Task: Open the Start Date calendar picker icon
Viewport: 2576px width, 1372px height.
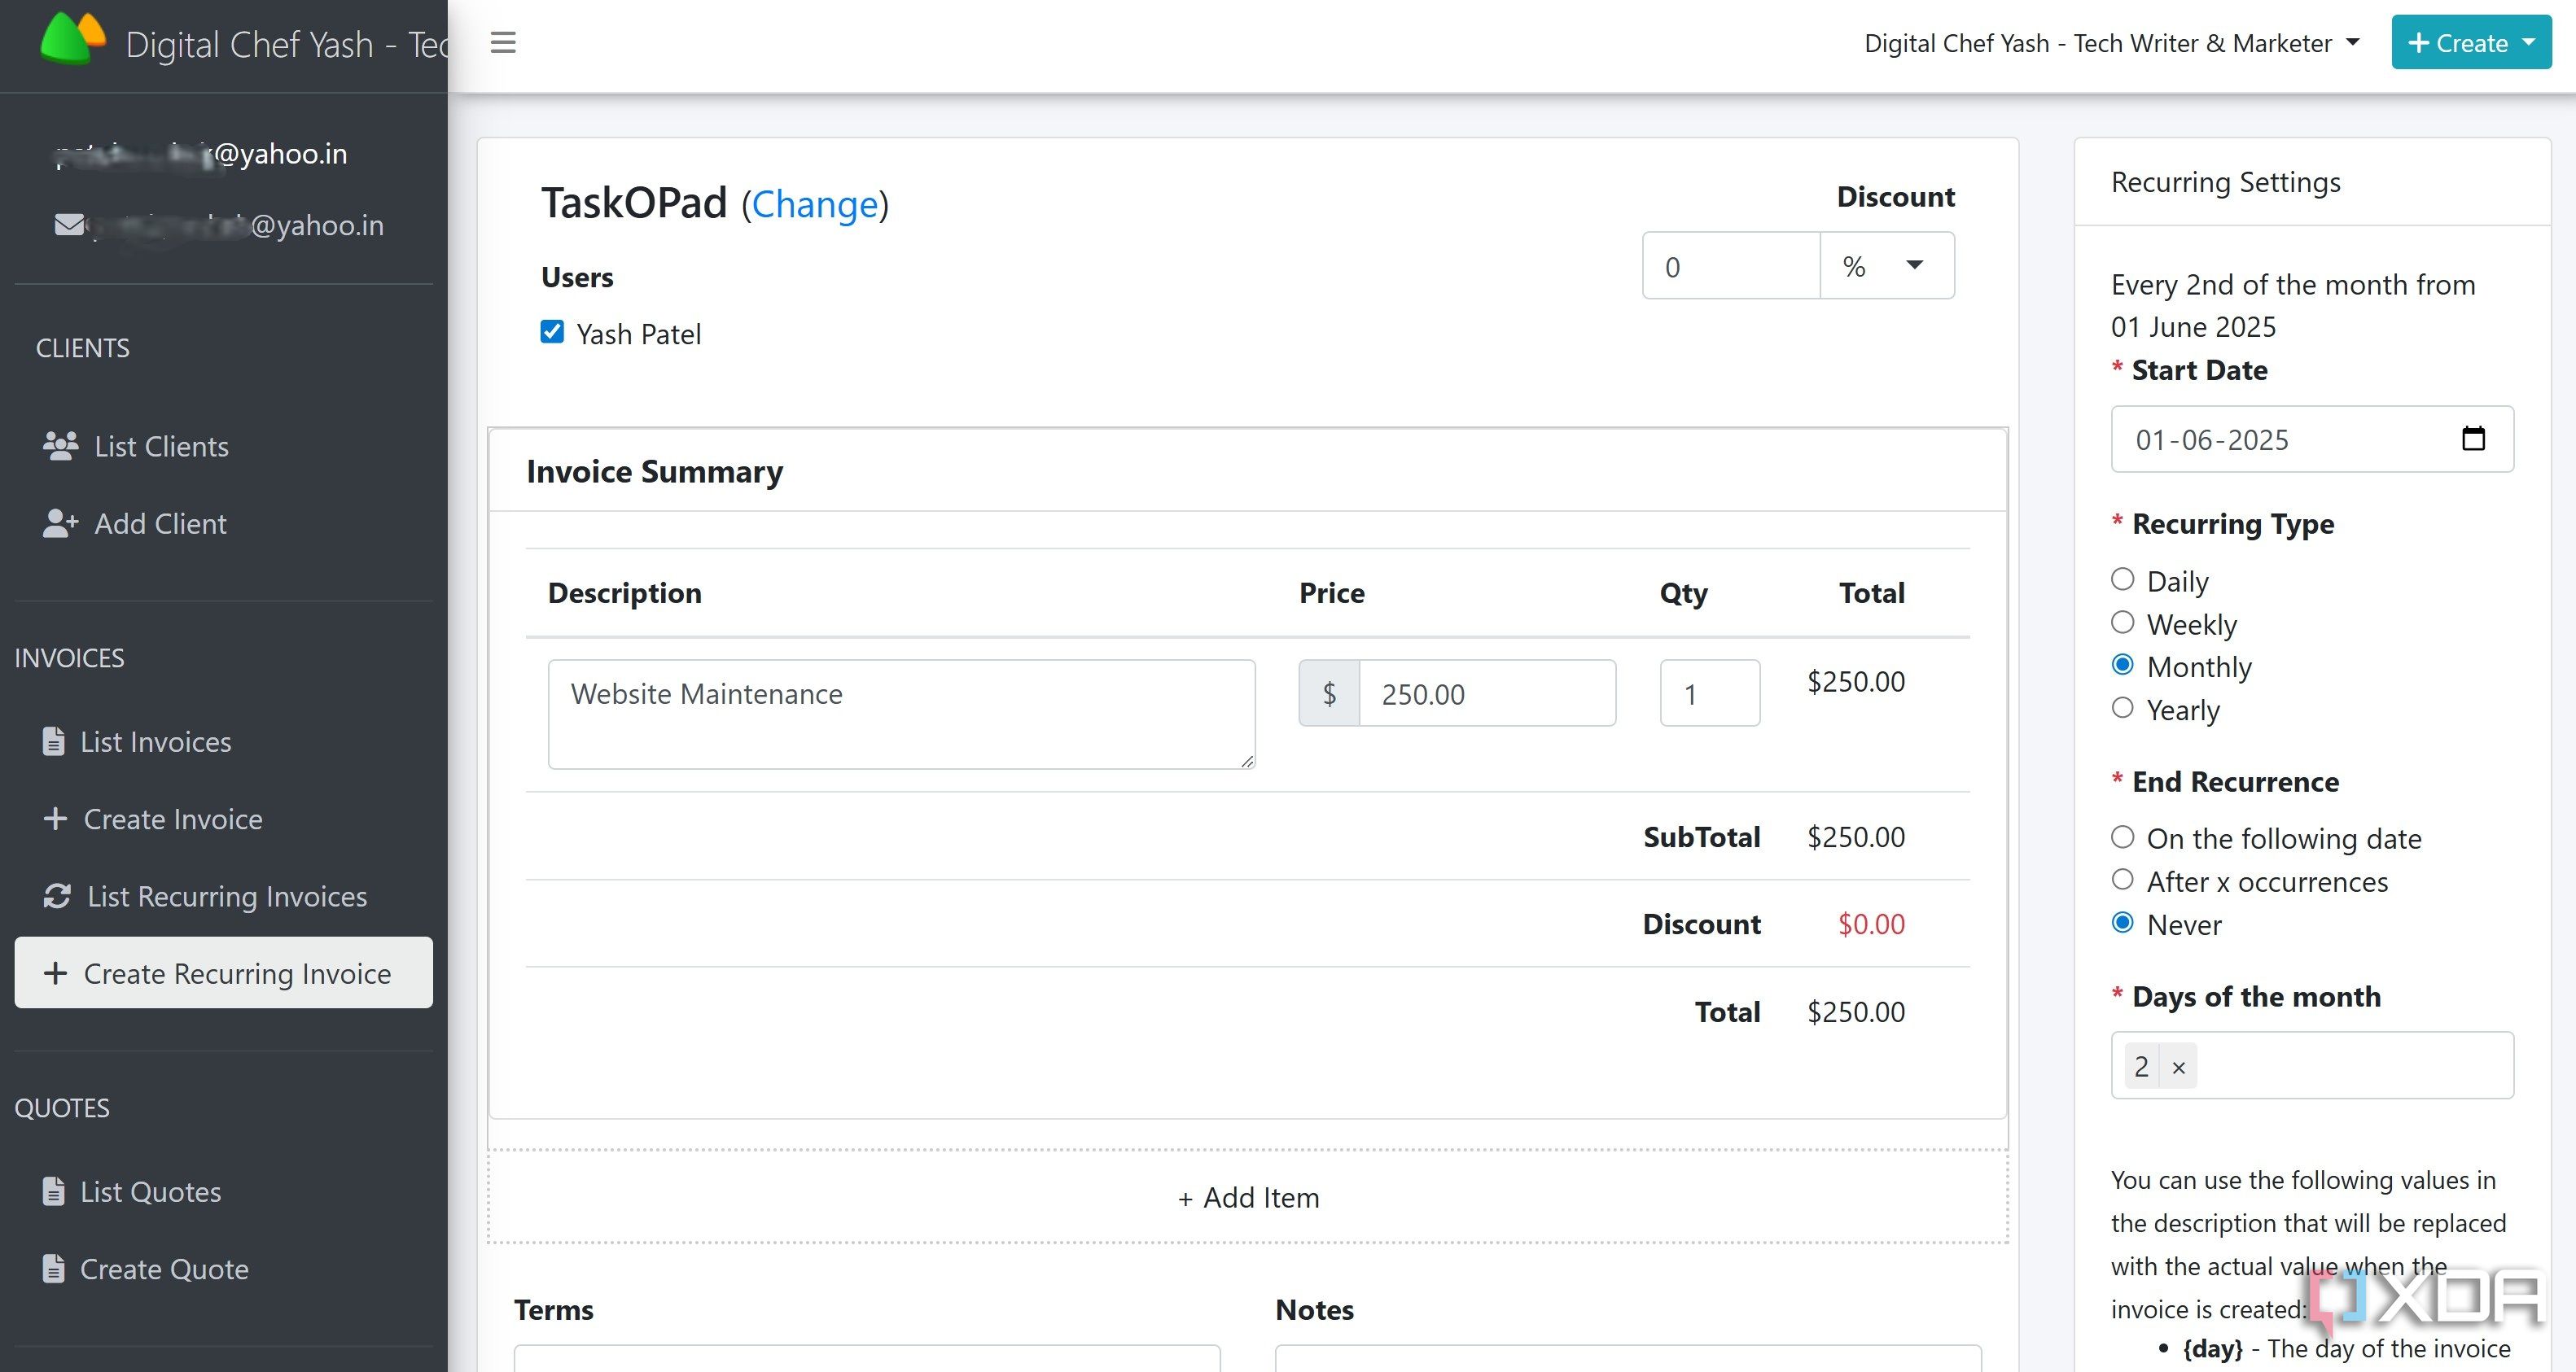Action: click(x=2473, y=438)
